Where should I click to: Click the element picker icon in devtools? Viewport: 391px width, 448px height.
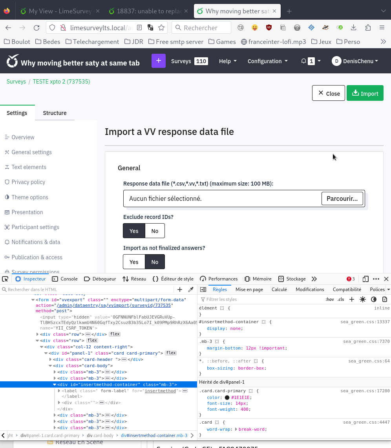tap(5, 279)
